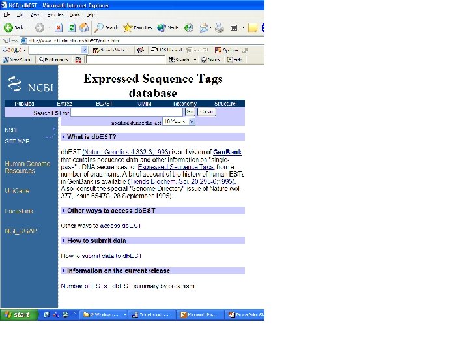Click the Windows Start button

click(19, 315)
